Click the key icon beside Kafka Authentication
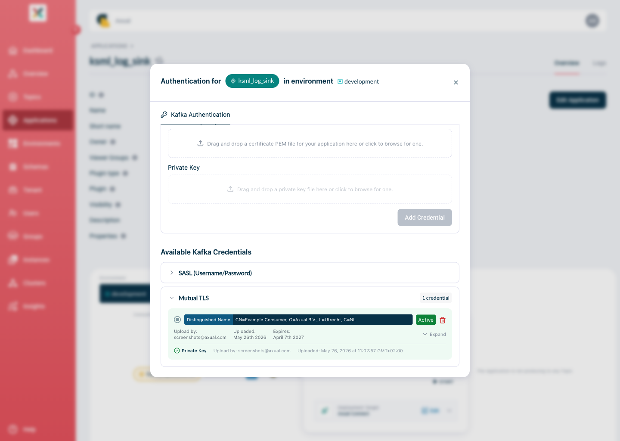Screen dimensions: 620x441 point(164,115)
